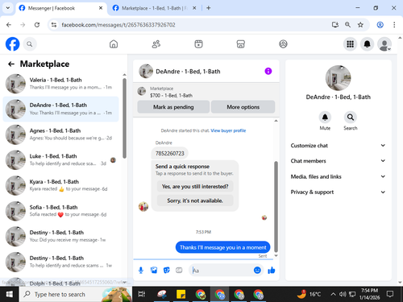The height and width of the screenshot is (302, 403).
Task: Open the Chrome profile icon
Action: point(380,25)
